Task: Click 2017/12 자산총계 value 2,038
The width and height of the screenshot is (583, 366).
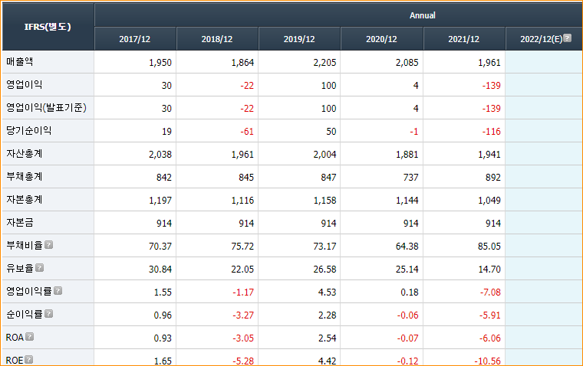Action: tap(160, 155)
